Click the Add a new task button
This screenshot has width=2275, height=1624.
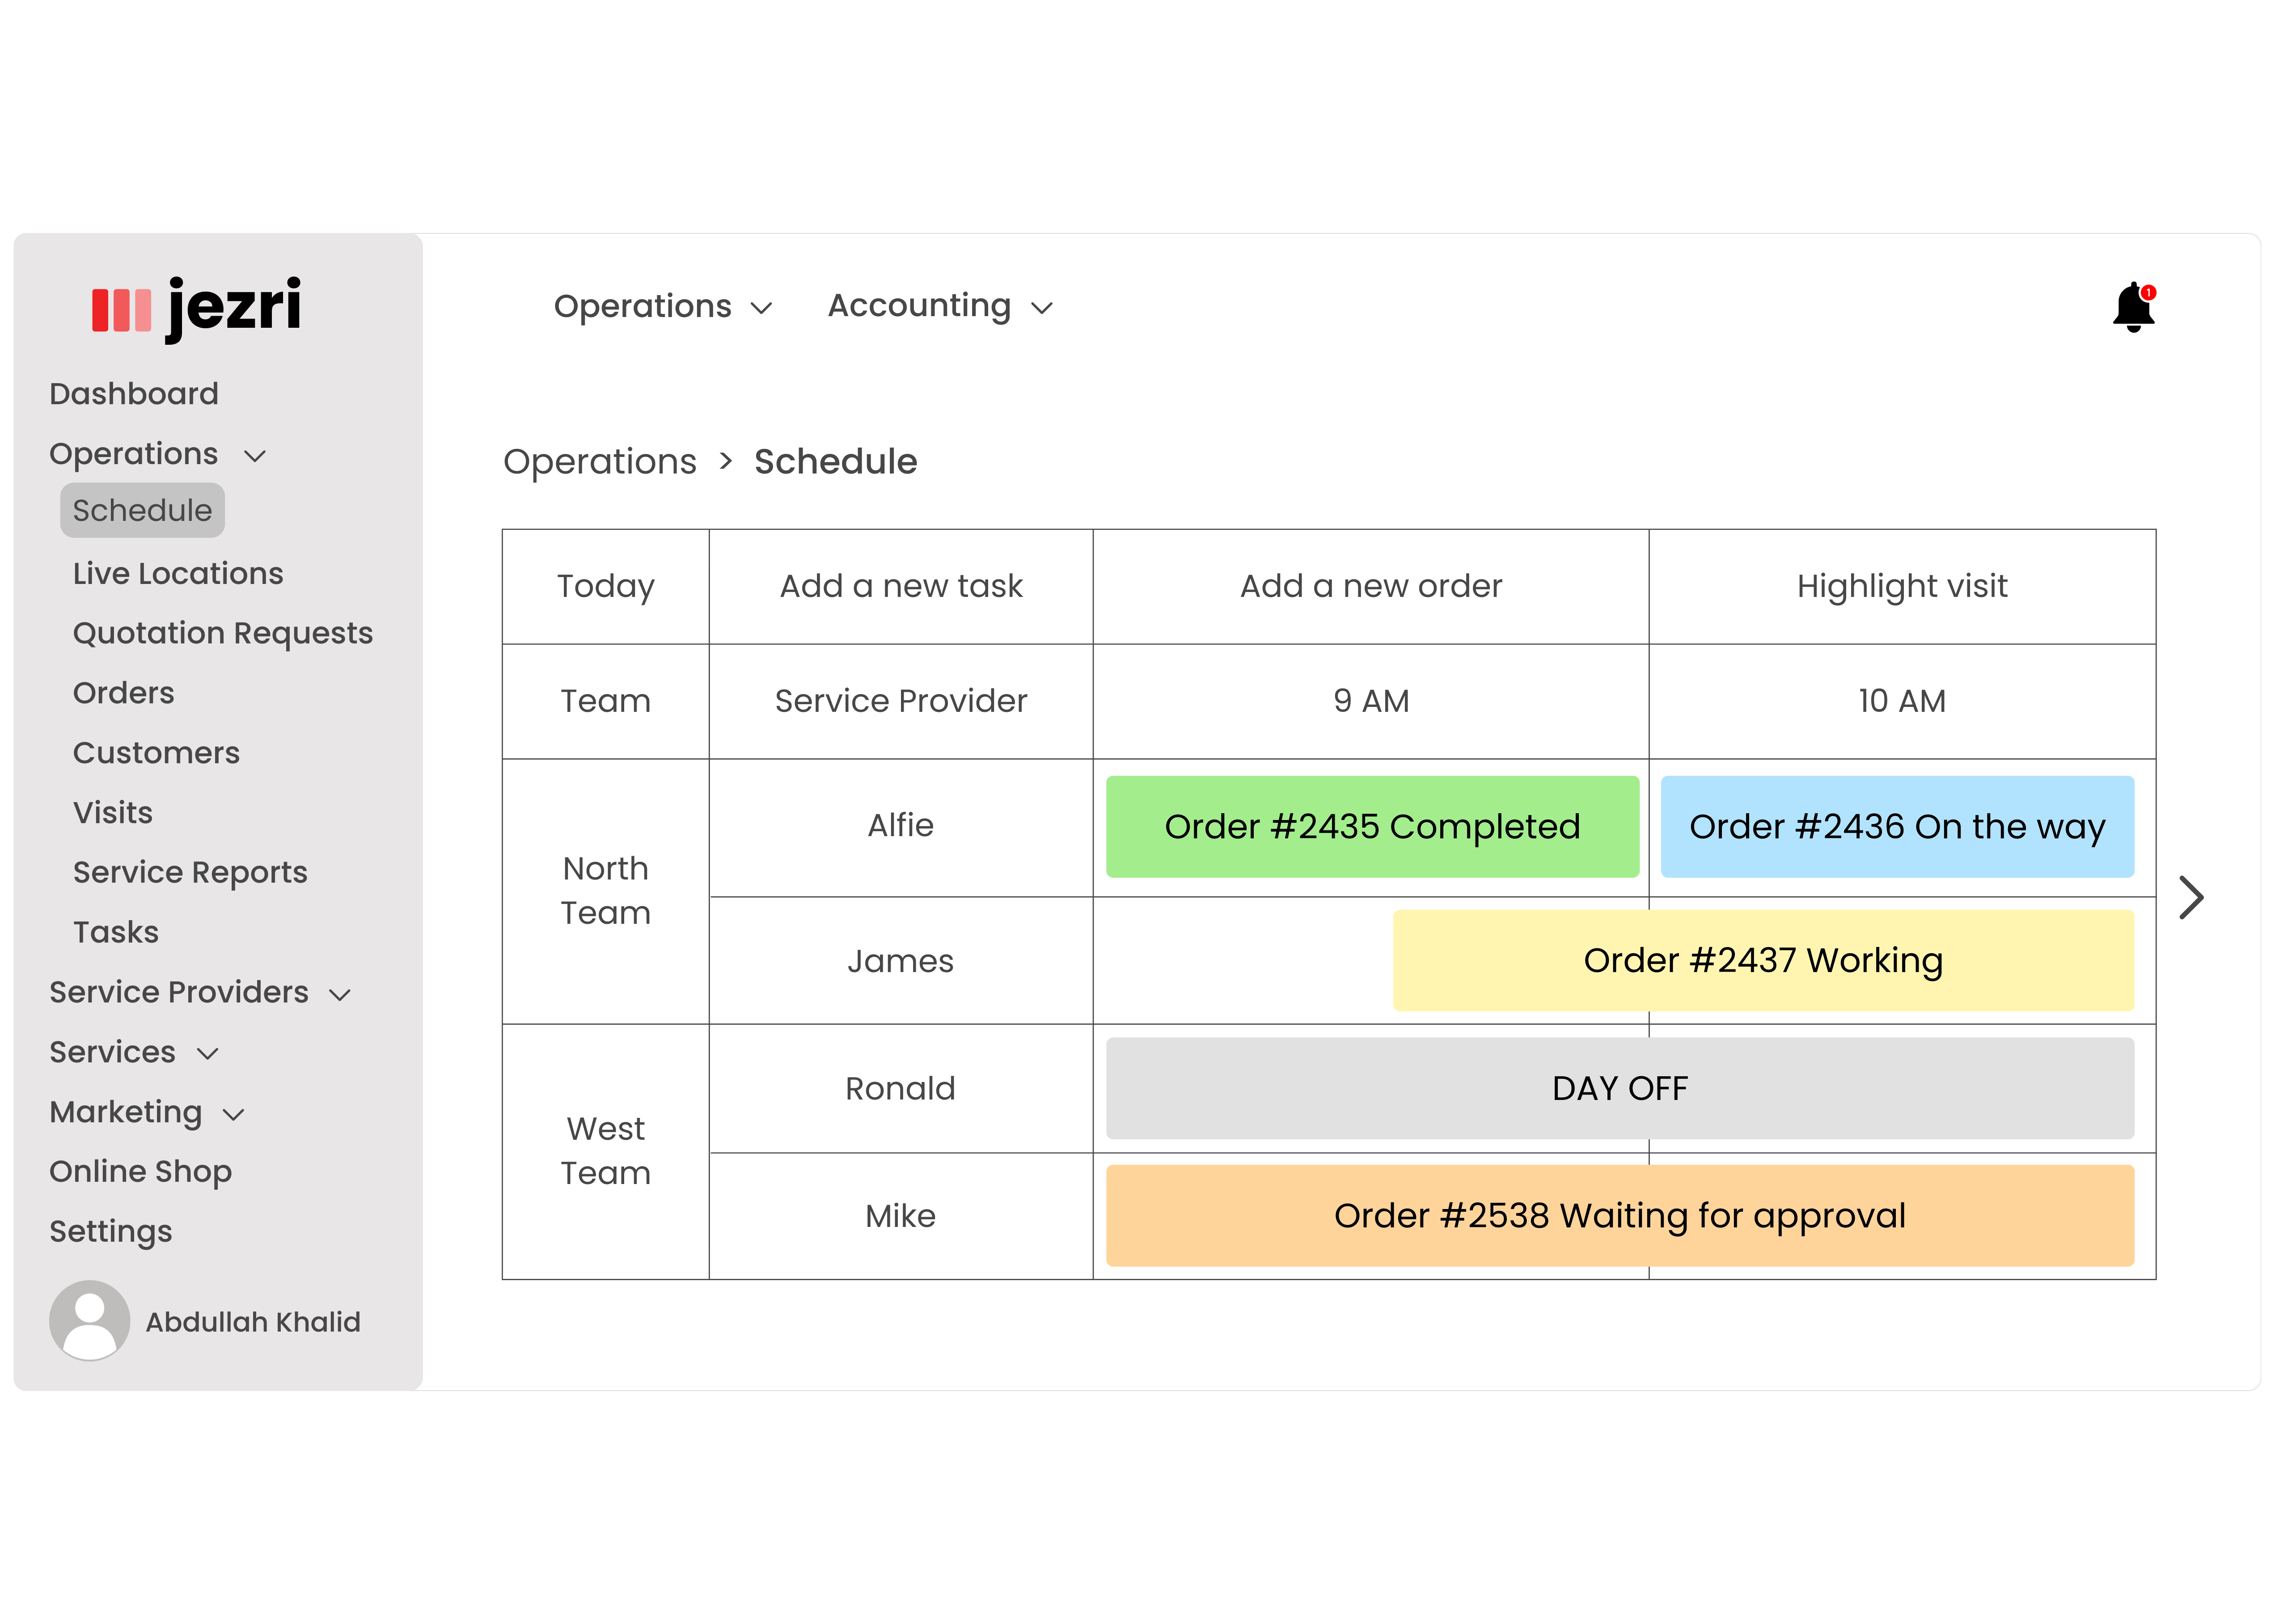903,585
